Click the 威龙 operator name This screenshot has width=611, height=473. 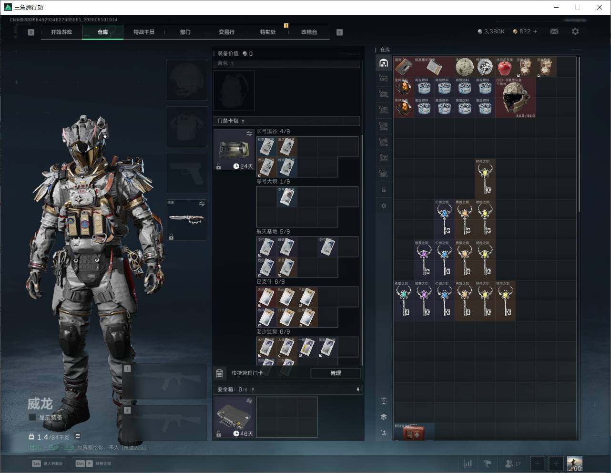coord(40,404)
